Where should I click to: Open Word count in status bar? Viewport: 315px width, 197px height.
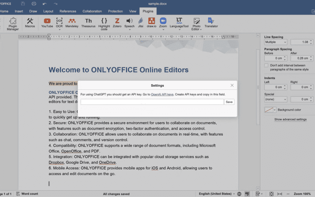[27, 194]
